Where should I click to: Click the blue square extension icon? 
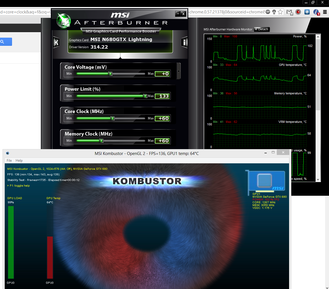(307, 12)
